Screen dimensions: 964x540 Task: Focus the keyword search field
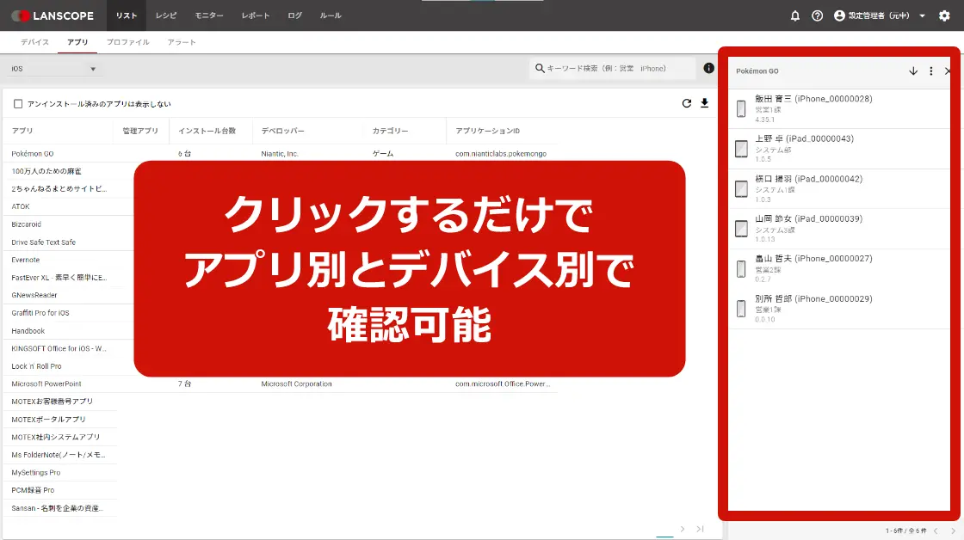612,68
